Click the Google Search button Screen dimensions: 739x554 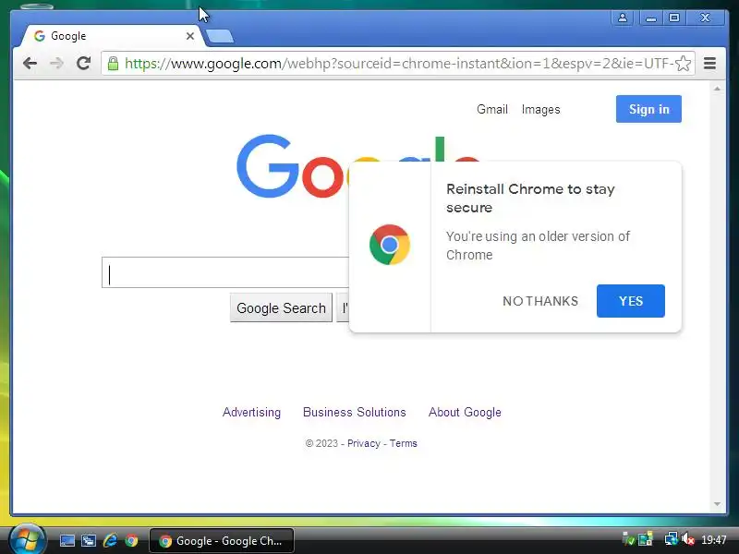pyautogui.click(x=281, y=307)
